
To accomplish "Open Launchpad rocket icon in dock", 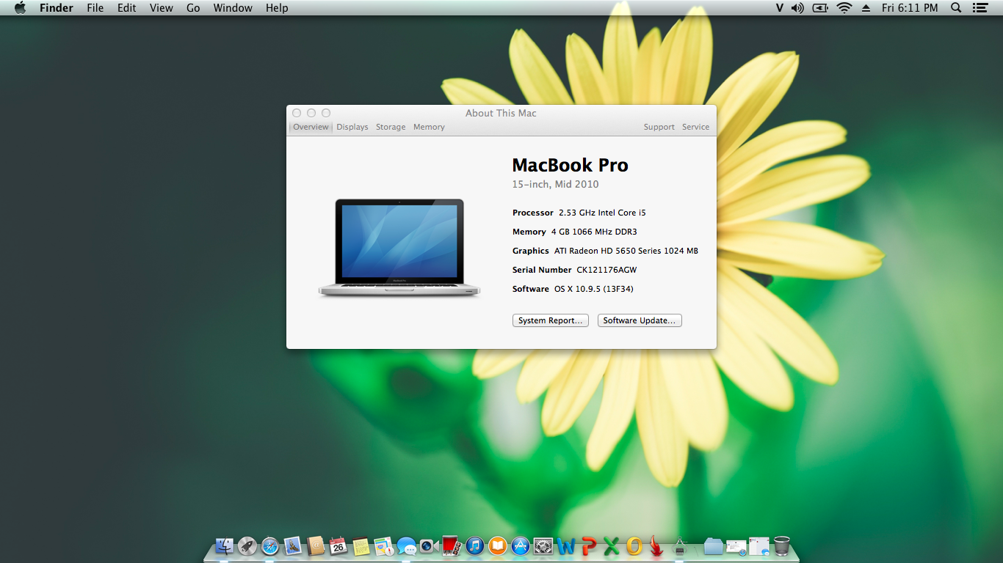I will pos(247,546).
